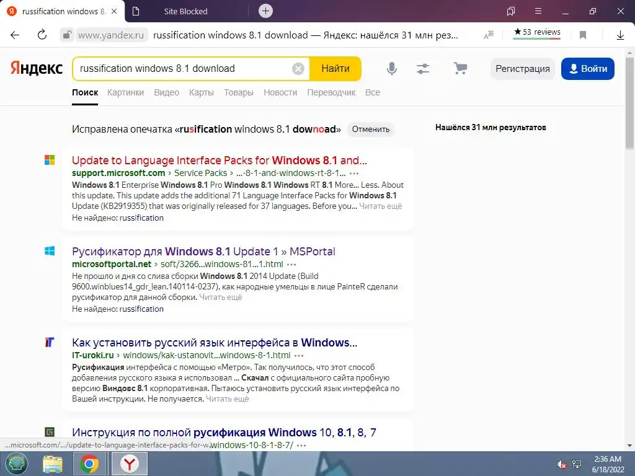Open Google Chrome from the taskbar
Image resolution: width=635 pixels, height=476 pixels.
point(89,464)
